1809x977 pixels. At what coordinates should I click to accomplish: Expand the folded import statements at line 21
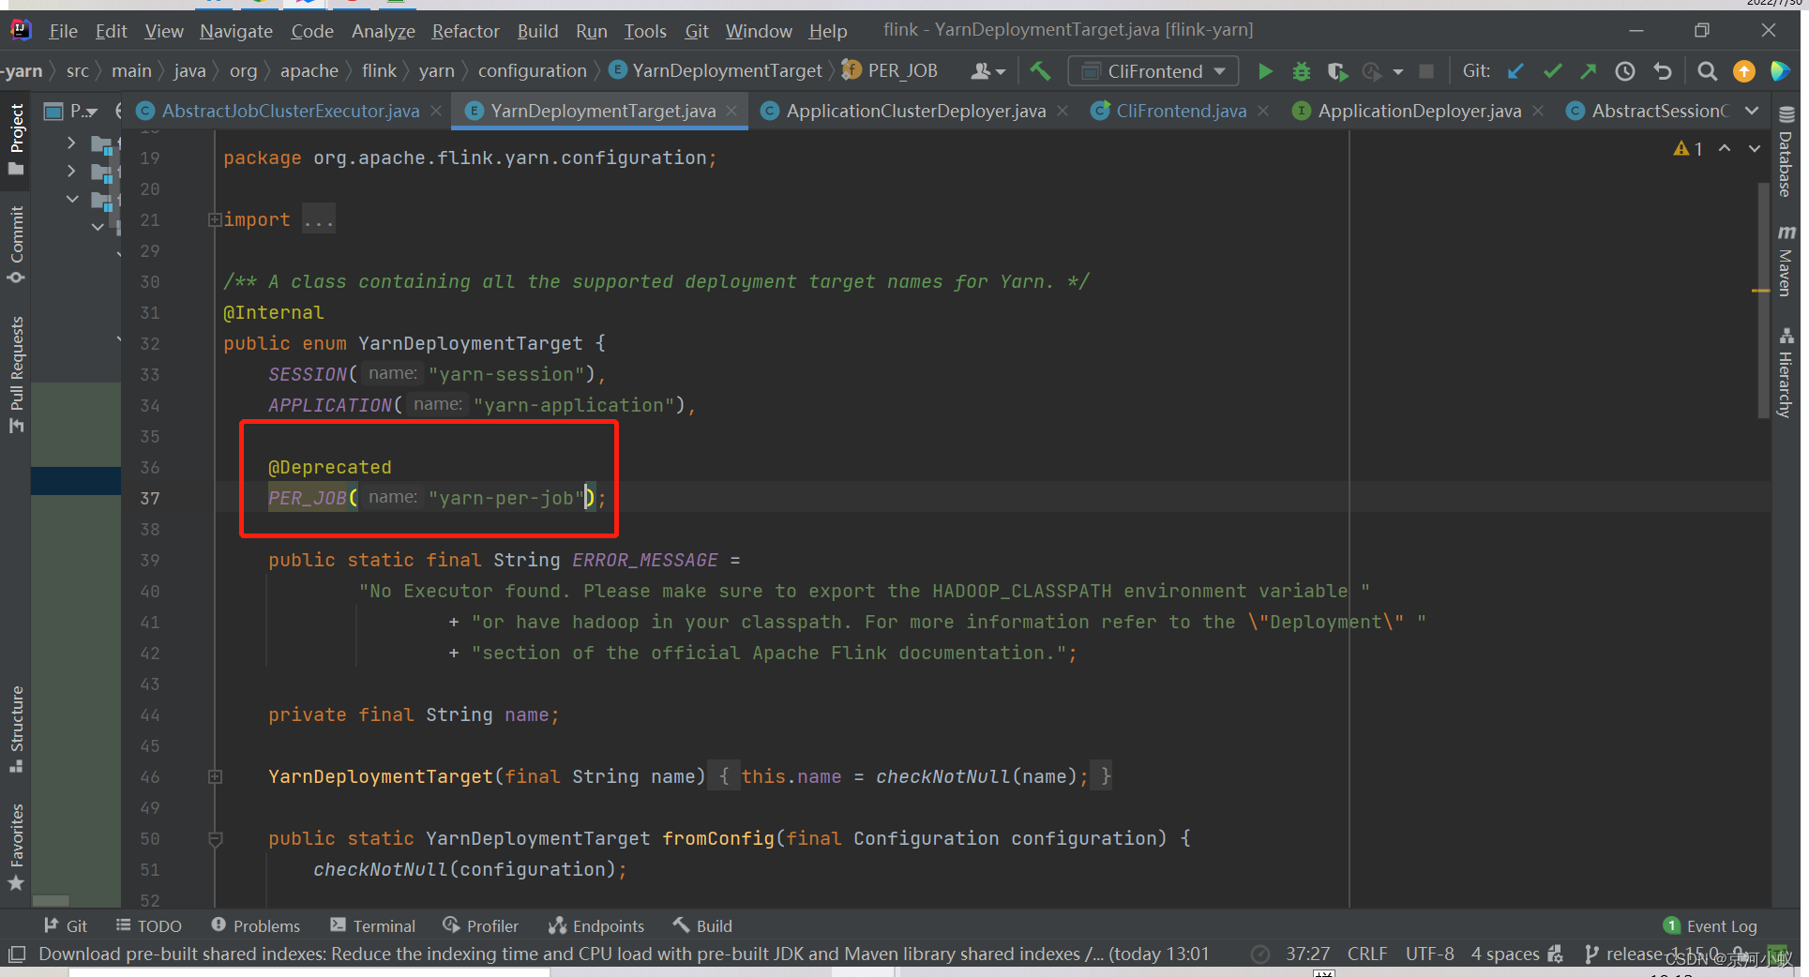pos(214,218)
